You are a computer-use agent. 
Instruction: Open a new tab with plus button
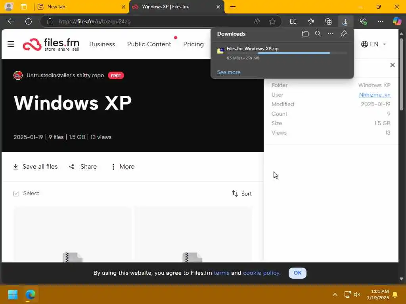point(233,7)
